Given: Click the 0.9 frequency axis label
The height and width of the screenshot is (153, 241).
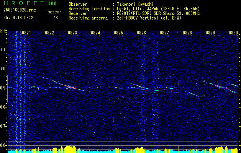Looking at the screenshot, I should coord(3,88).
